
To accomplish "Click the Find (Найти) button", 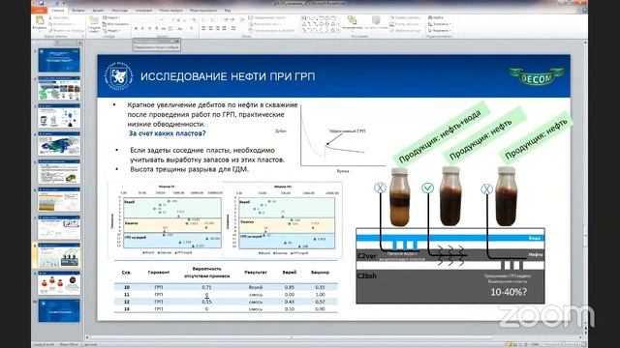I will point(435,17).
